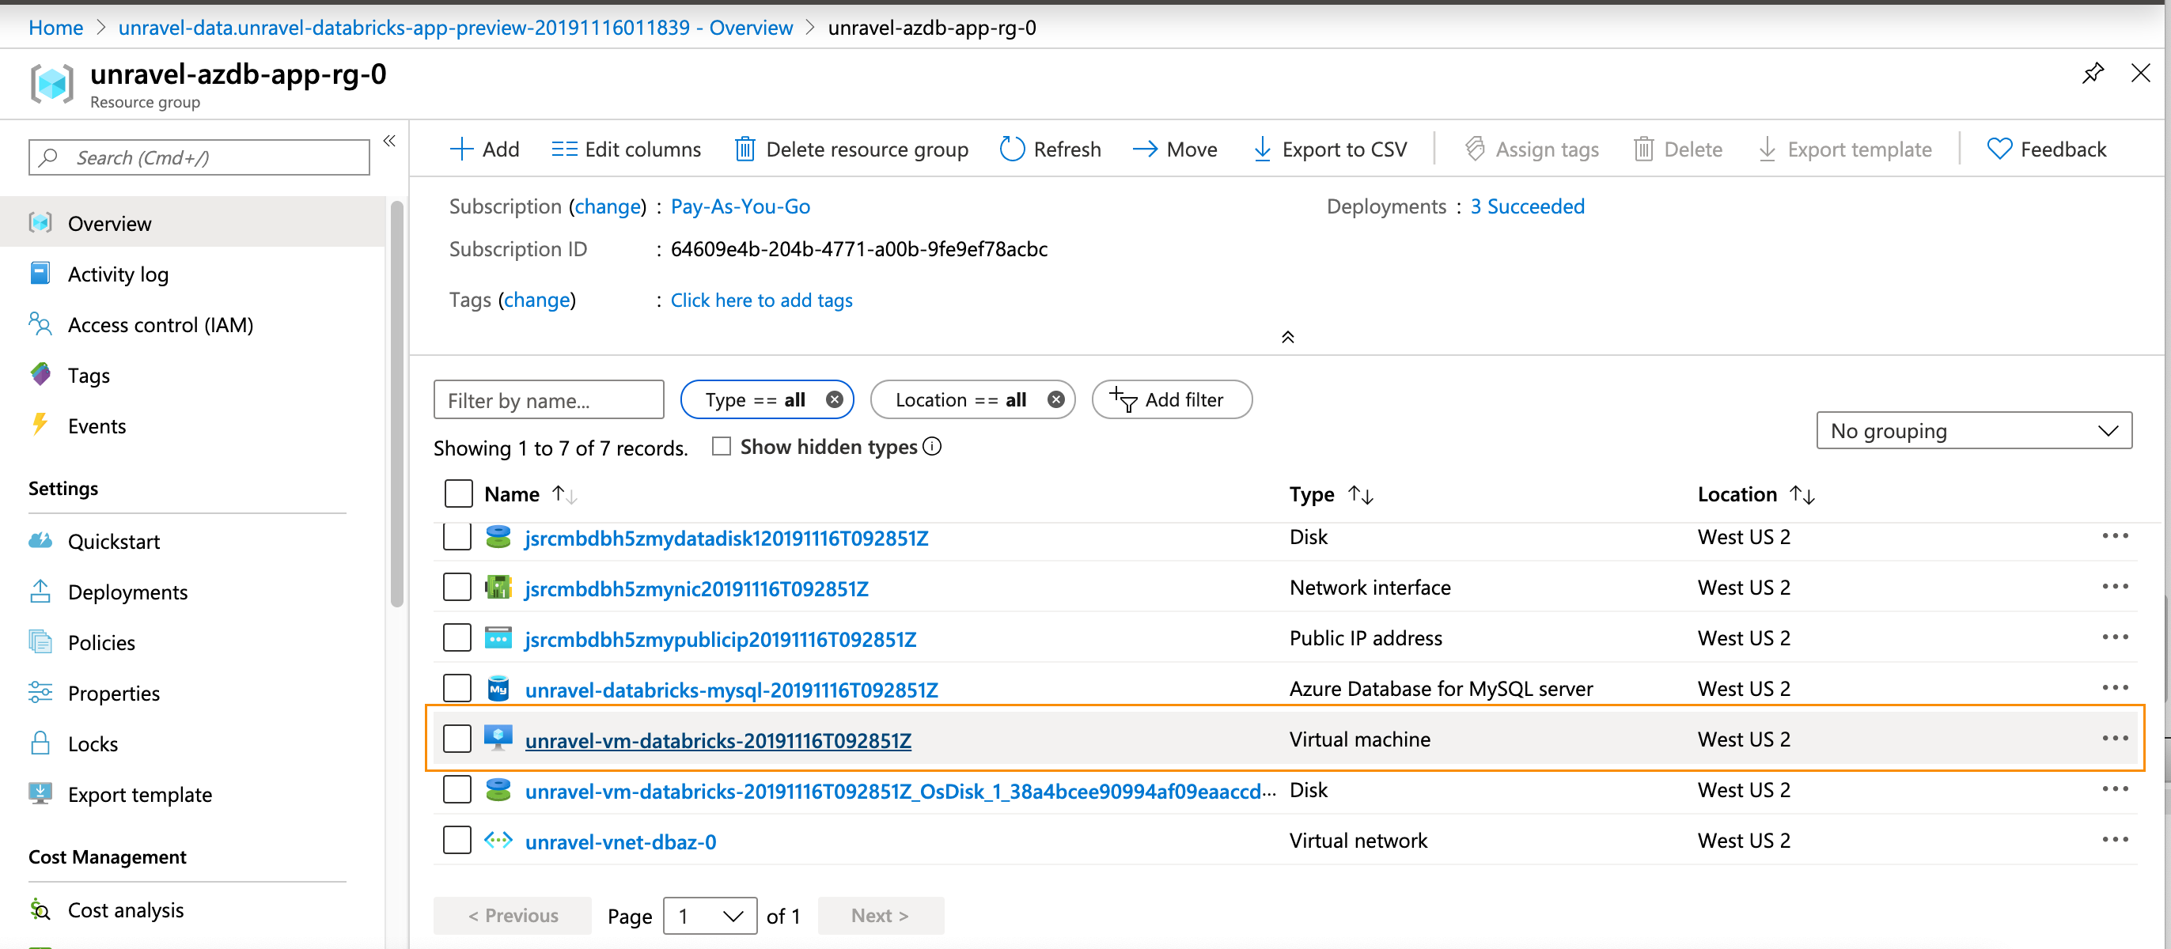Open jsrcmbdbh5zmypublicip20191116T092851Z link
Viewport: 2171px width, 949px height.
pos(721,639)
